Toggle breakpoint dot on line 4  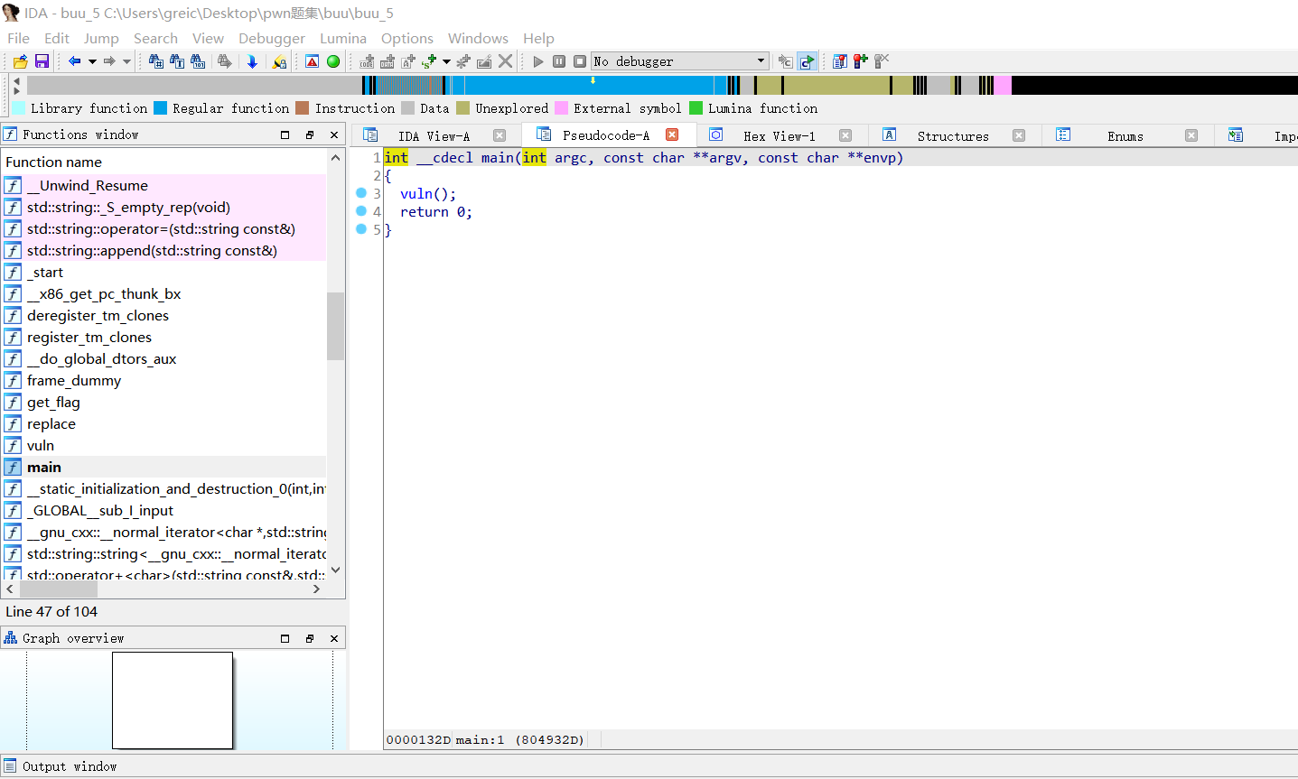[361, 211]
